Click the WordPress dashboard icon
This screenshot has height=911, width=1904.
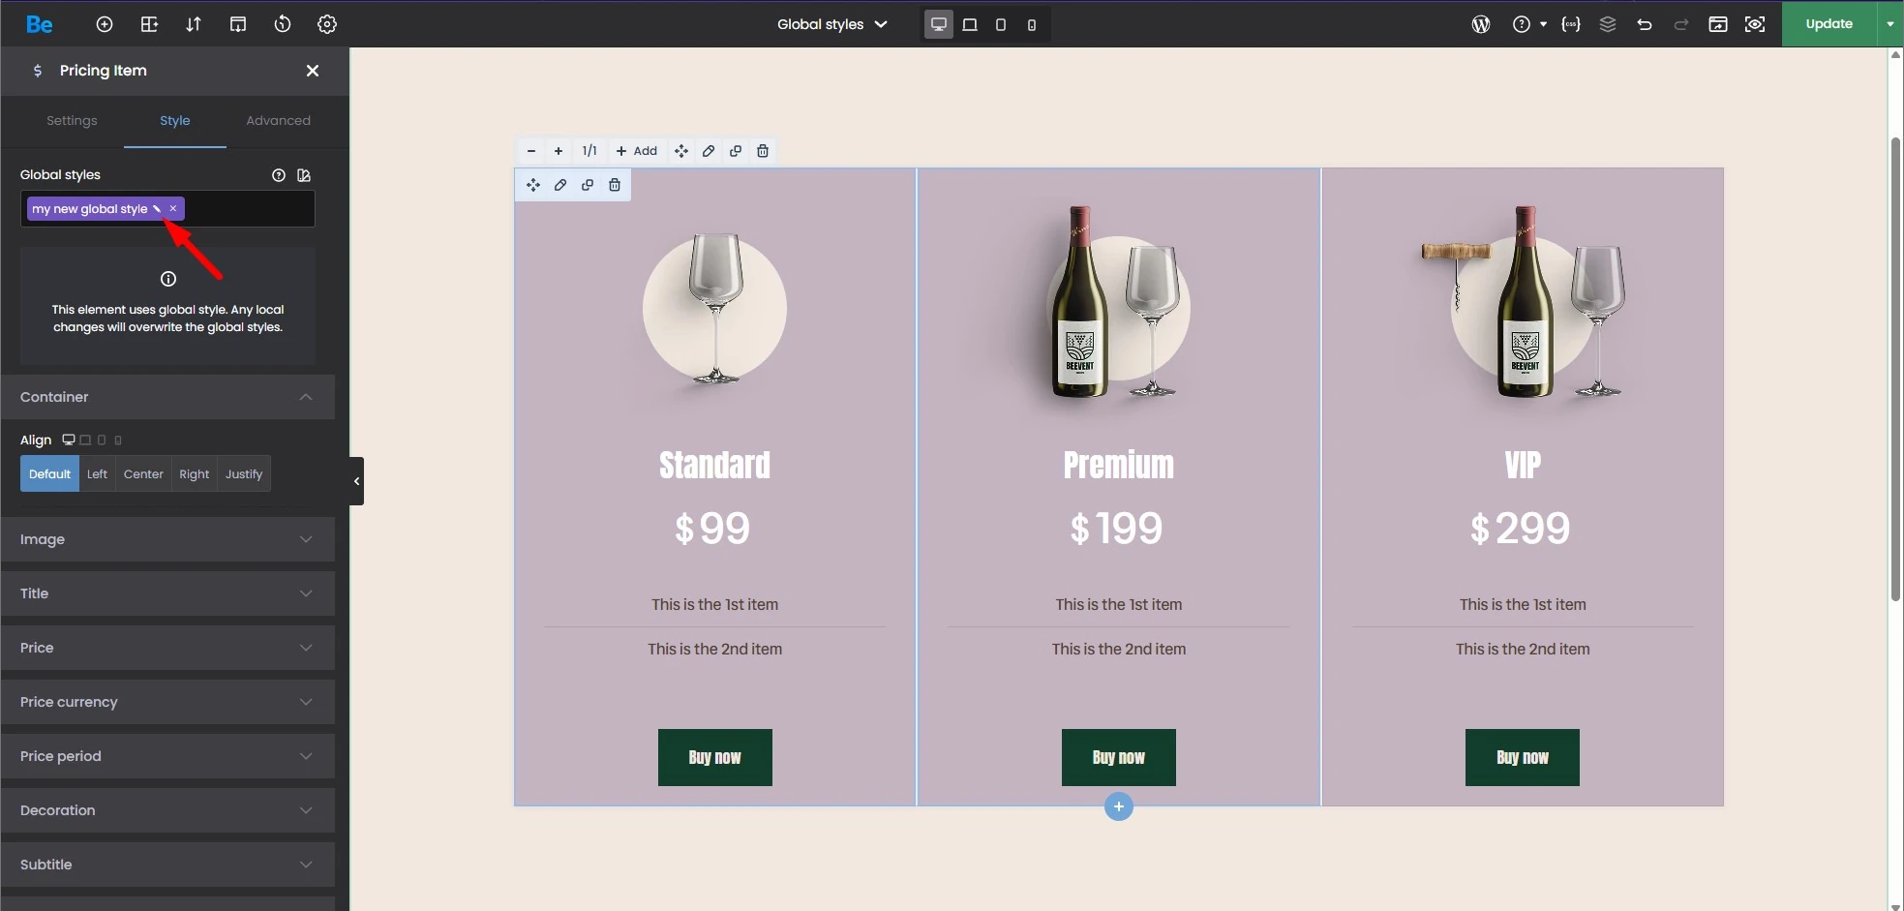1480,24
